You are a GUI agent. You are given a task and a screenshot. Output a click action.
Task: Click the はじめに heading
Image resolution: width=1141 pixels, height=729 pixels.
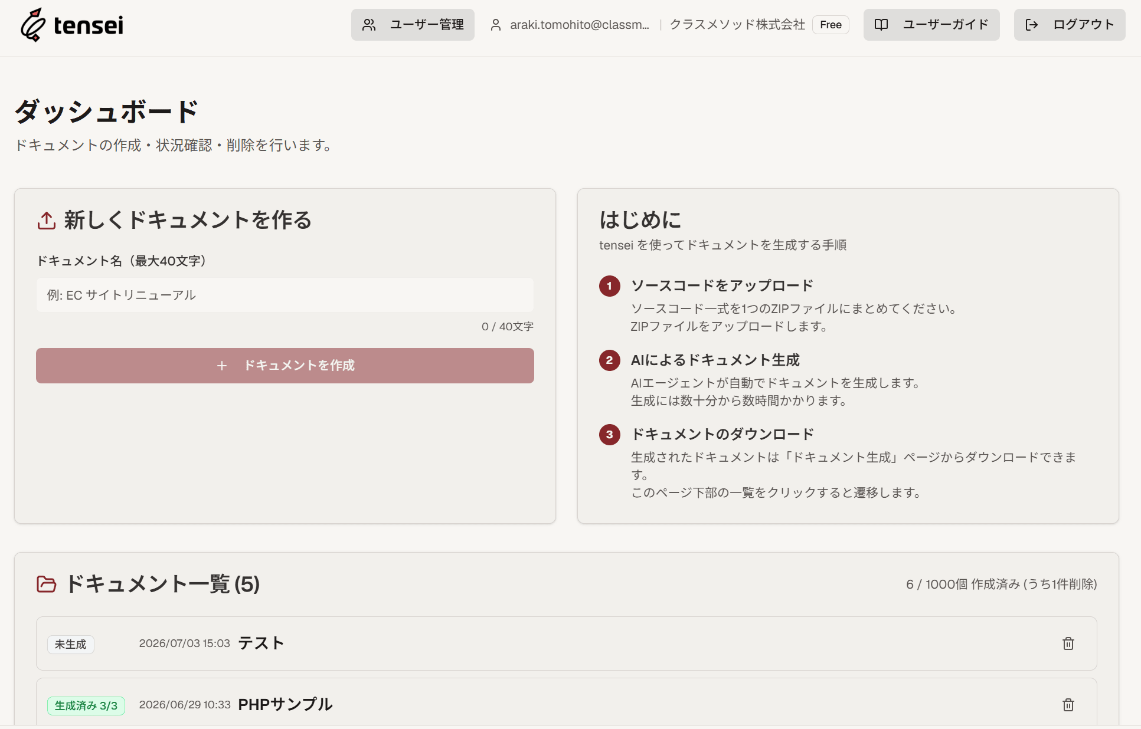[640, 220]
